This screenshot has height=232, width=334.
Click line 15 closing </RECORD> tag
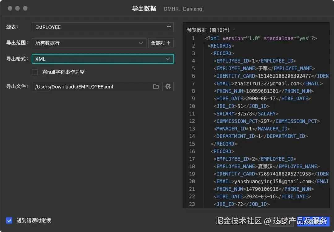tap(224, 144)
